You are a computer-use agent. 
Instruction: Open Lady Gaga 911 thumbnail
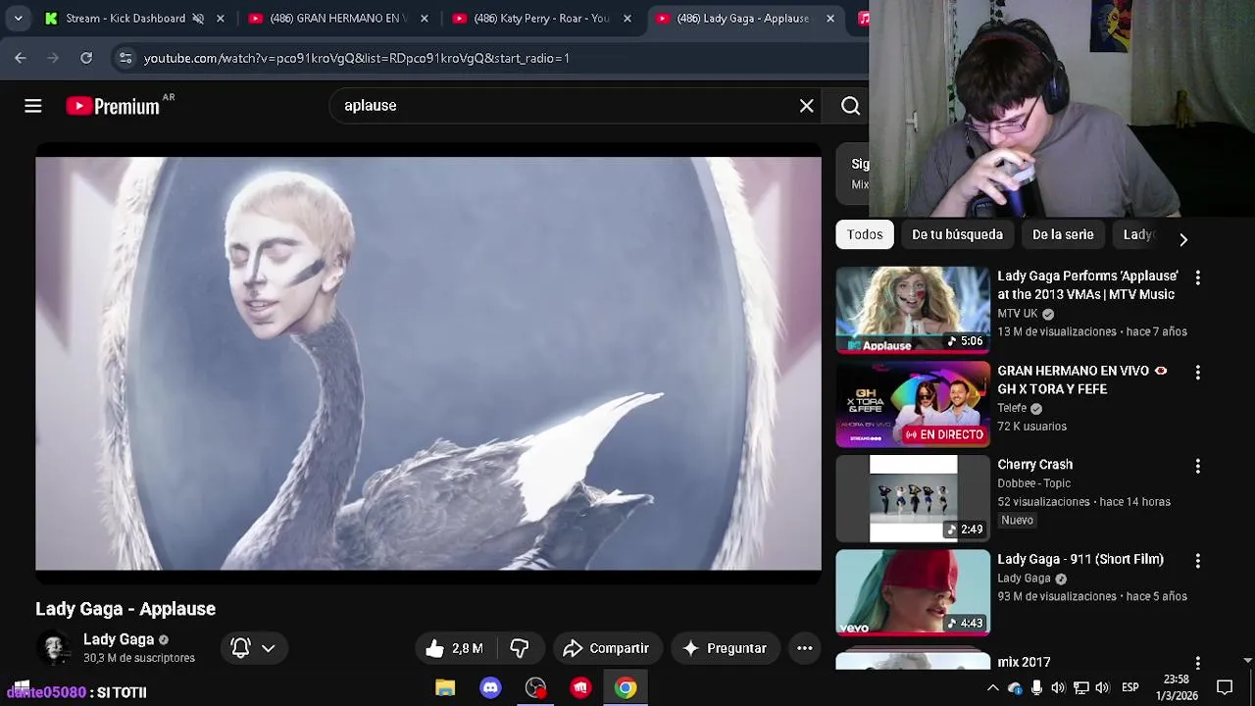click(x=913, y=592)
